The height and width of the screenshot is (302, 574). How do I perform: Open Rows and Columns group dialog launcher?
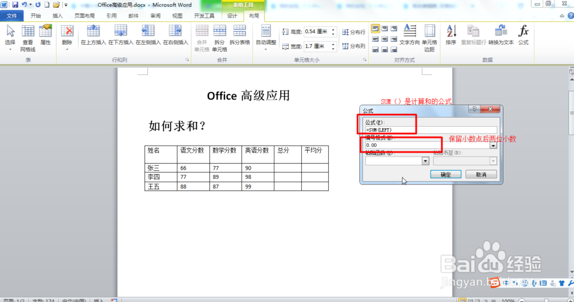(187, 60)
